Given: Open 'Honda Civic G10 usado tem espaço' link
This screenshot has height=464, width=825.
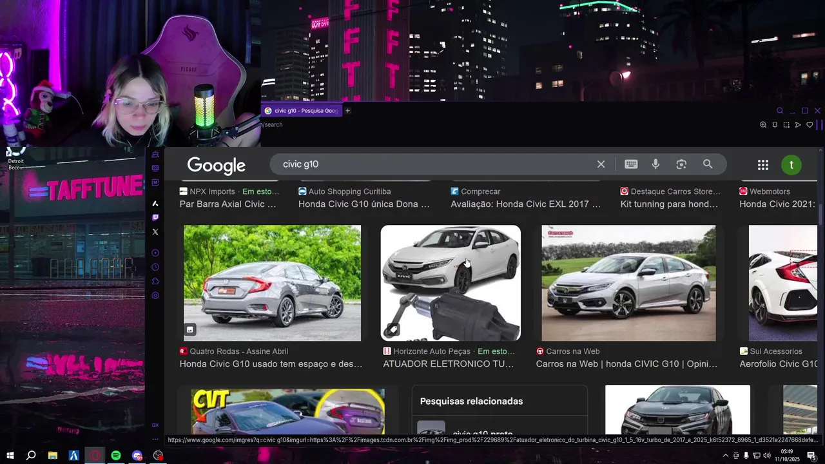Looking at the screenshot, I should click(x=271, y=364).
